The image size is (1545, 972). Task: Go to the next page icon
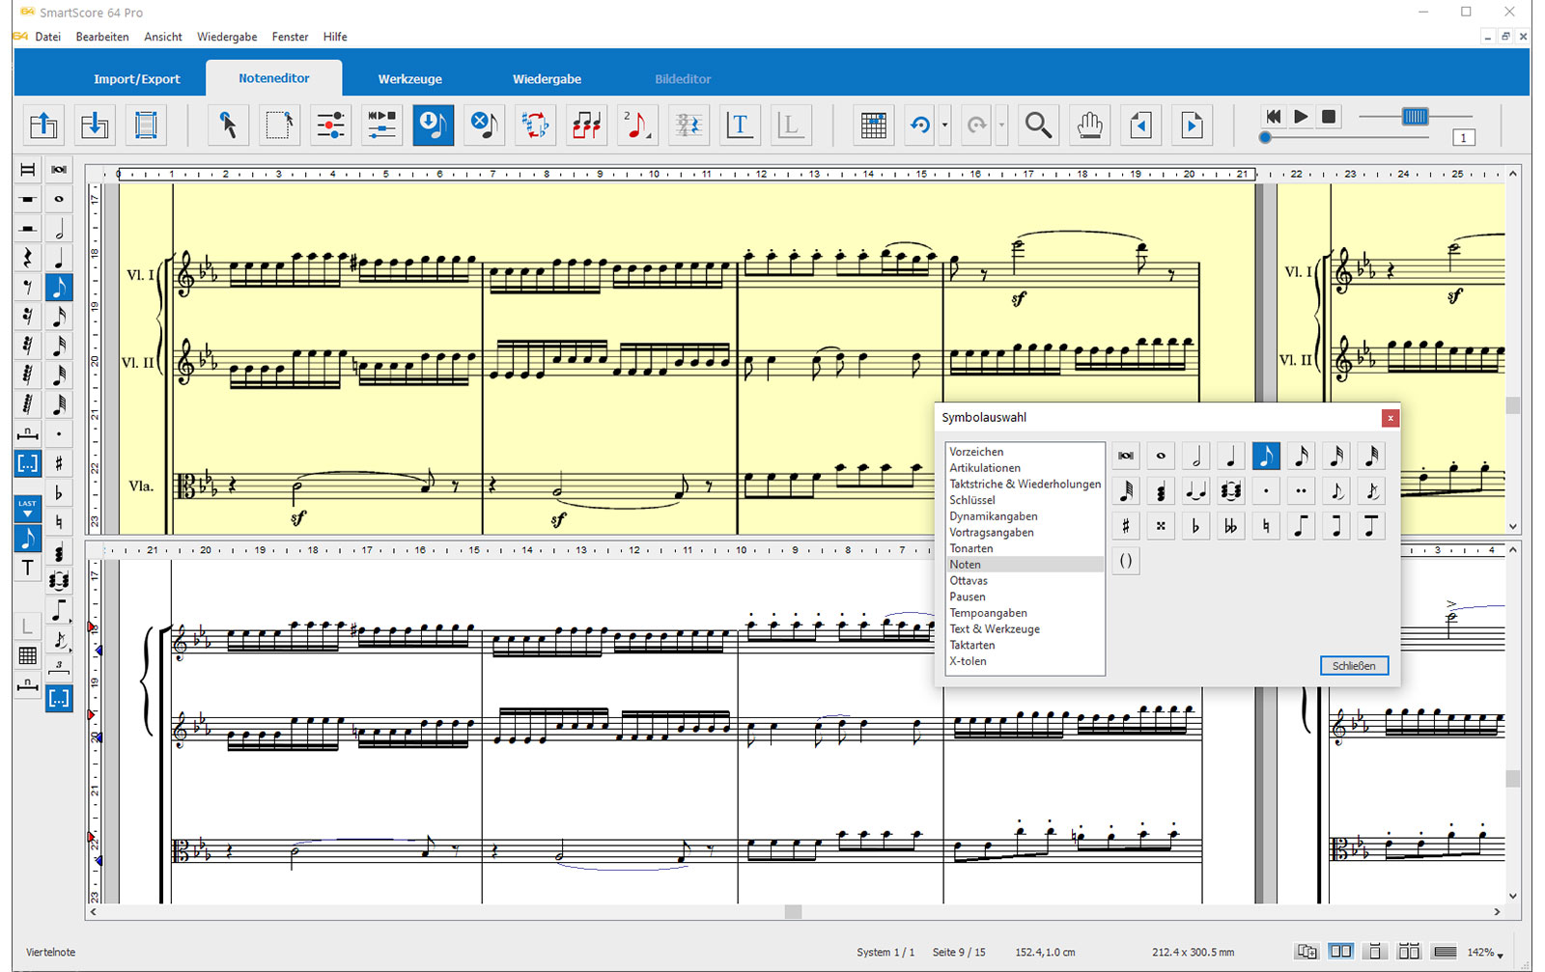[1193, 125]
